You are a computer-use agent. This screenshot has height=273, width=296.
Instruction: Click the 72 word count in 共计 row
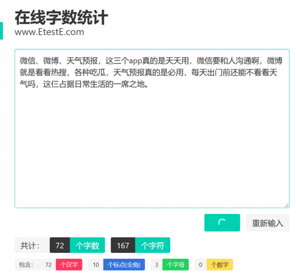(60, 245)
